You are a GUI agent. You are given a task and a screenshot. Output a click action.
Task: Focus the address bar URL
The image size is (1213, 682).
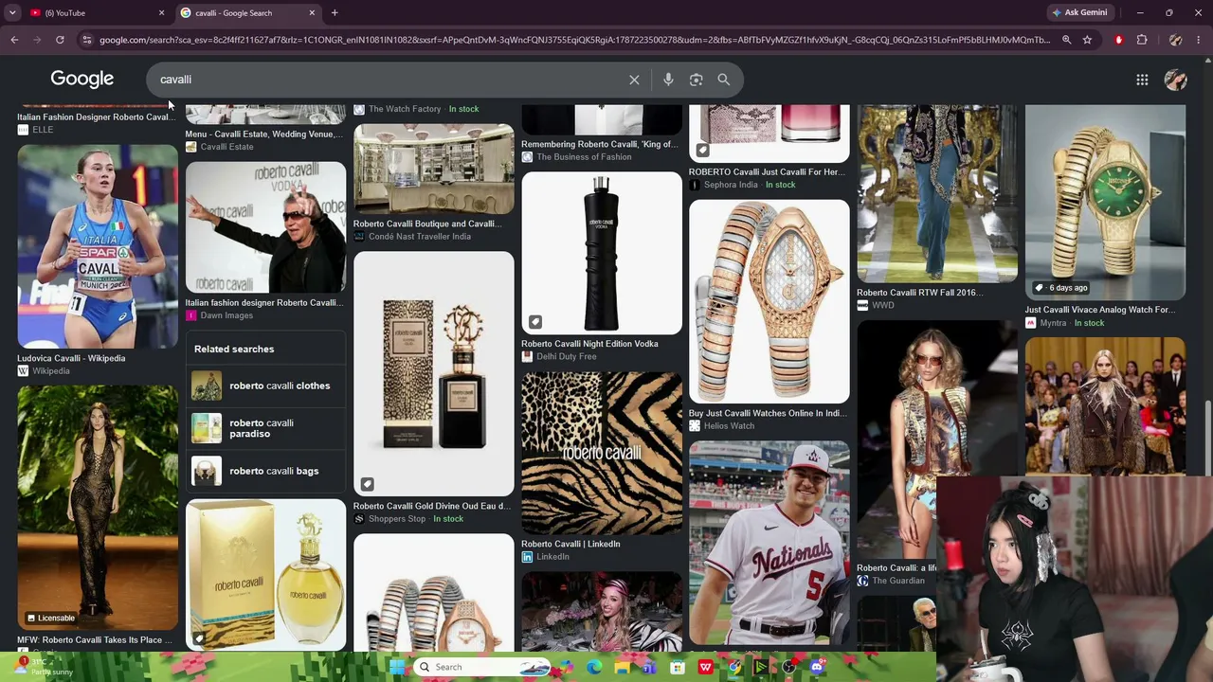pyautogui.click(x=574, y=40)
